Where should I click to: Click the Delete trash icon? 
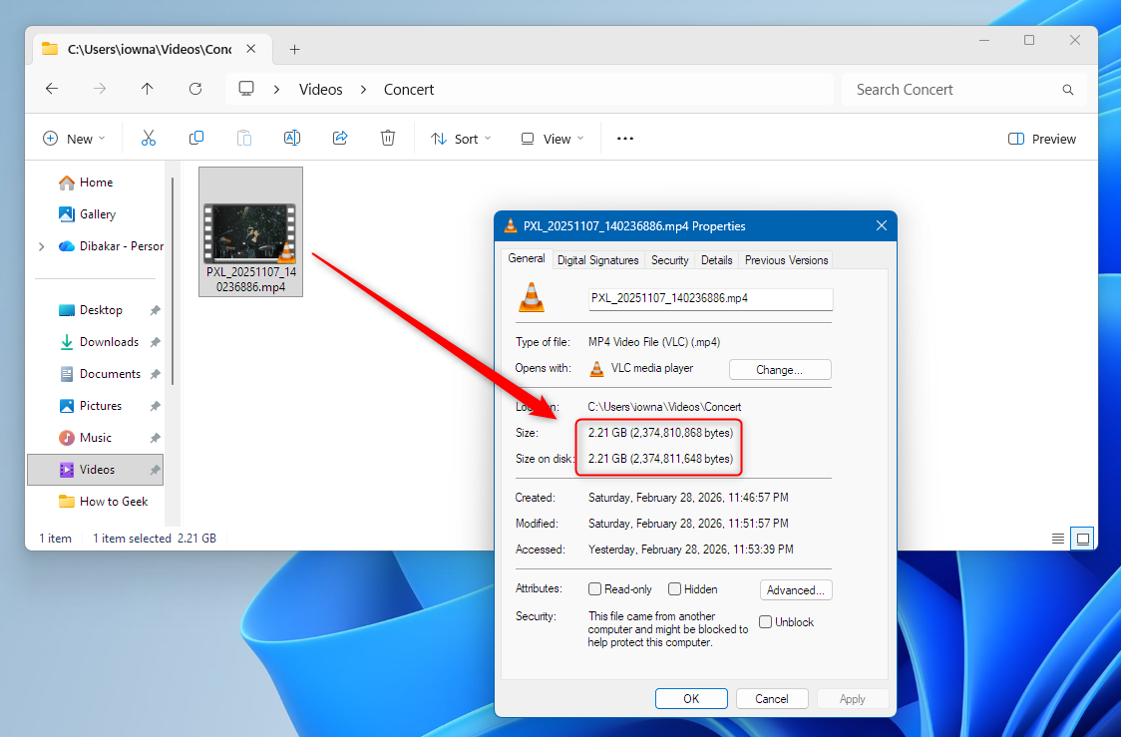[x=388, y=138]
